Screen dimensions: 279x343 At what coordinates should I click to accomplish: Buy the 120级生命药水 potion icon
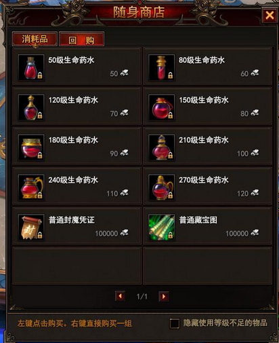click(31, 107)
